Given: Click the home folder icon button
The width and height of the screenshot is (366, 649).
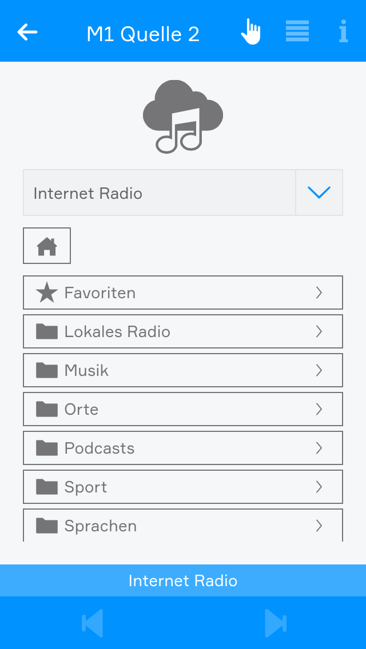Looking at the screenshot, I should pyautogui.click(x=47, y=246).
